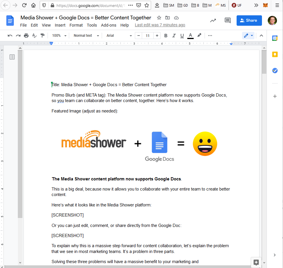Open the UF bookmark
This screenshot has height=268, width=283.
point(237,5)
